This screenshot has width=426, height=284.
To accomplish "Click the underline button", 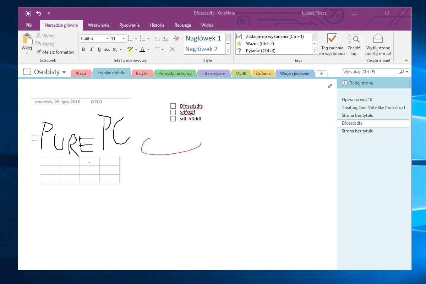I will pos(99,49).
